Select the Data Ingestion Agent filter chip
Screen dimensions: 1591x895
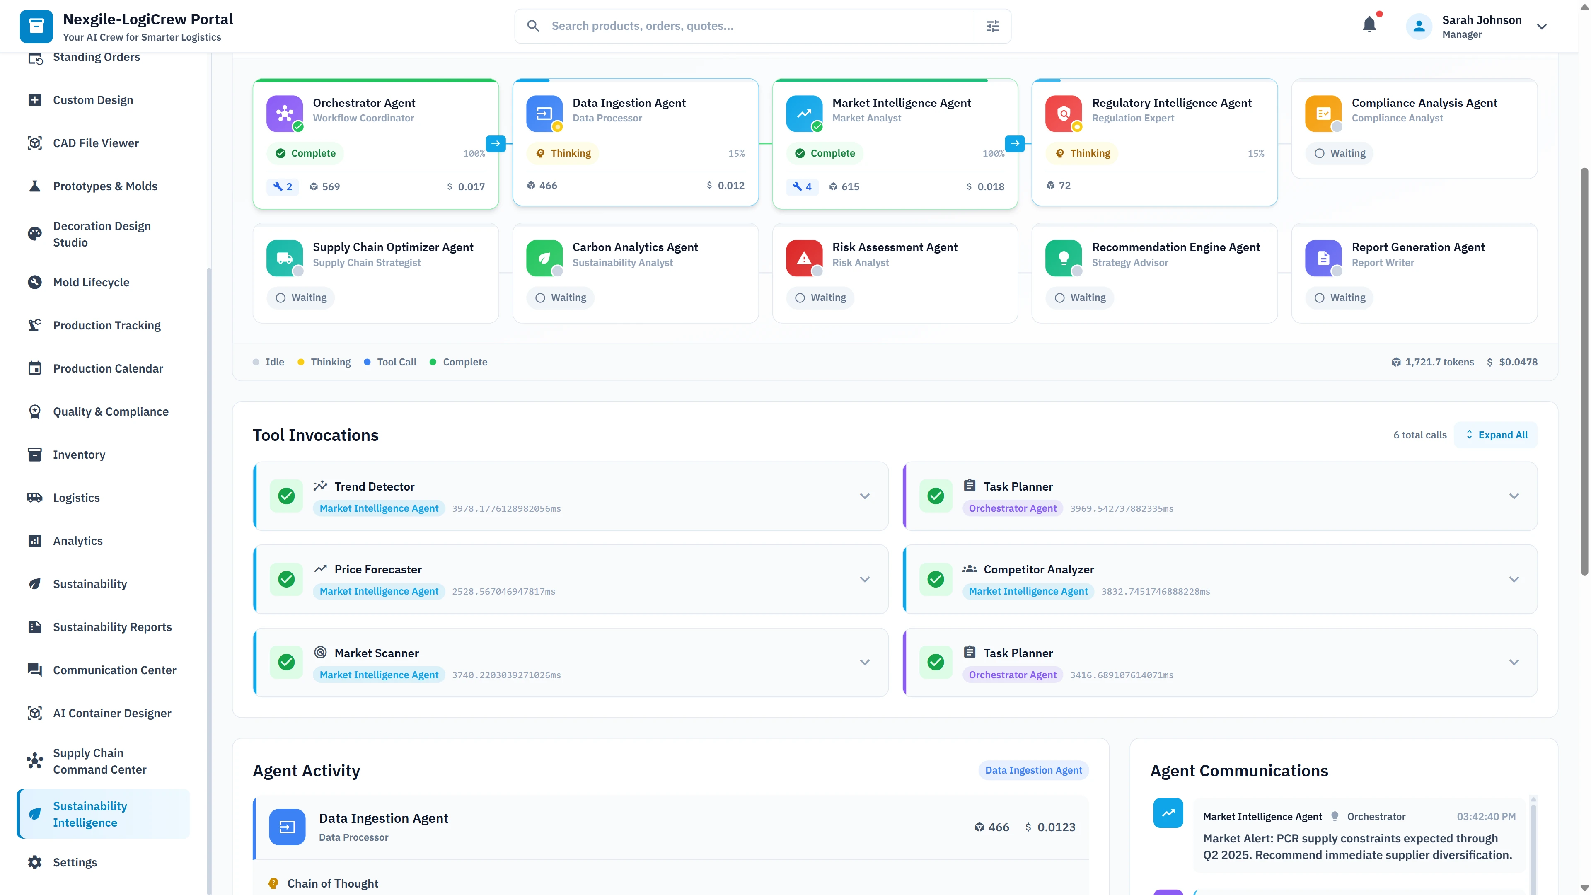pos(1033,770)
